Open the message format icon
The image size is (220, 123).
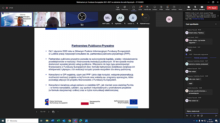click(187, 116)
